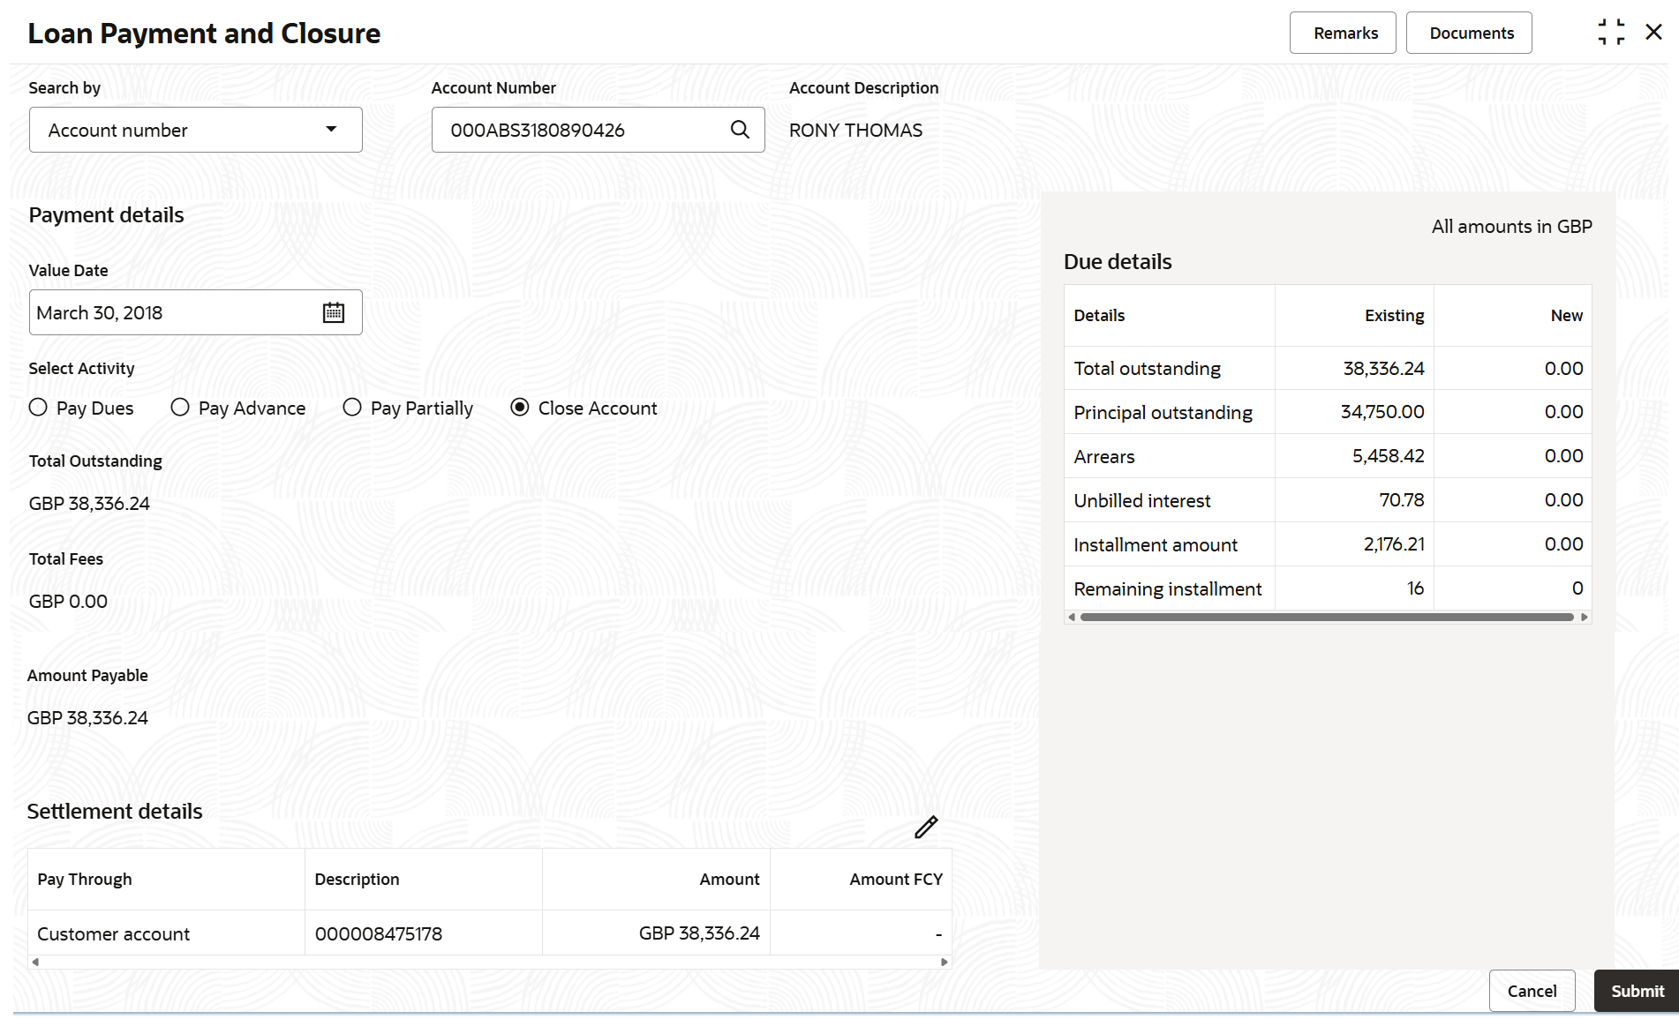Select the Pay Dues radio option
This screenshot has height=1019, width=1679.
[38, 408]
